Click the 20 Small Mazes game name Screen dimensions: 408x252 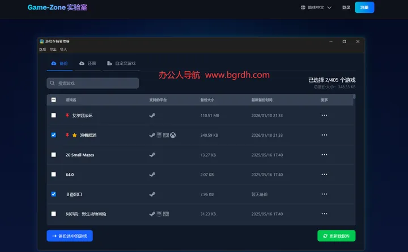(x=80, y=155)
